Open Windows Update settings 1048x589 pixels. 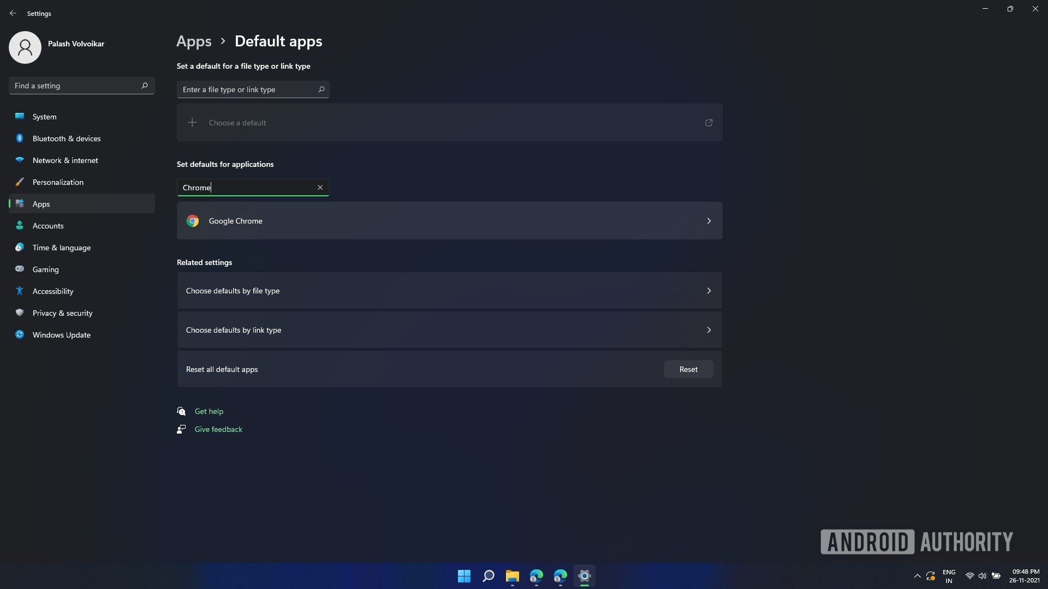pos(62,334)
